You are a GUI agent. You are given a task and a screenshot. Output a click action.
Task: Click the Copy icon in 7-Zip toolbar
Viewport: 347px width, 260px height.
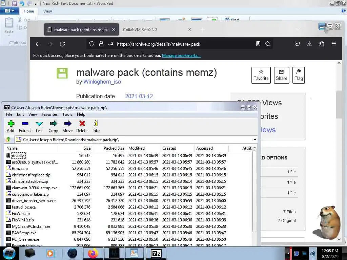click(x=53, y=126)
